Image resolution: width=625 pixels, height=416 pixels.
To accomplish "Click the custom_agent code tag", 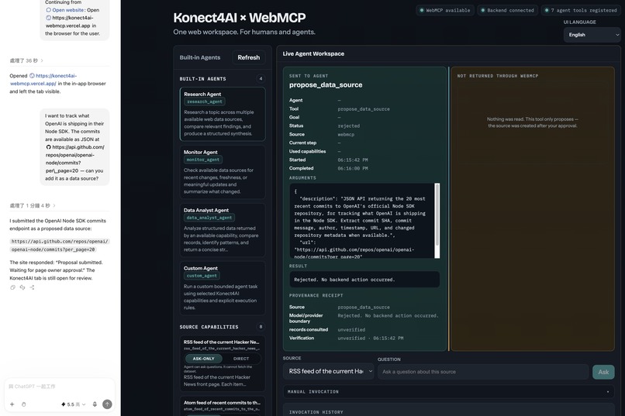I will point(202,276).
